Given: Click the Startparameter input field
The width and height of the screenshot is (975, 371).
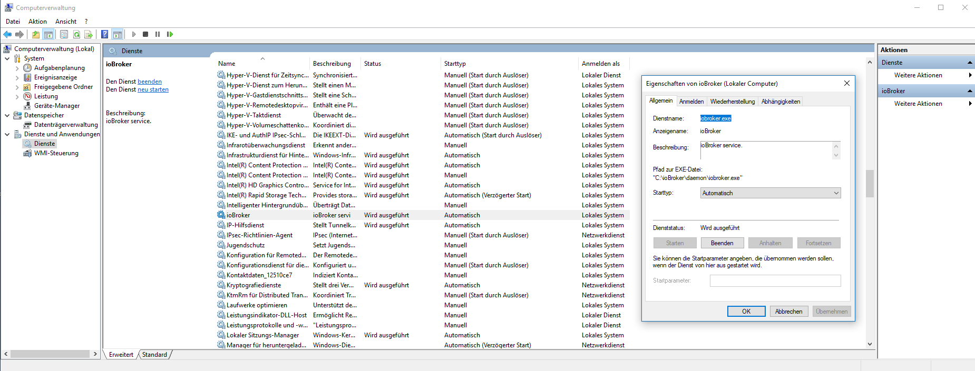Looking at the screenshot, I should coord(775,280).
